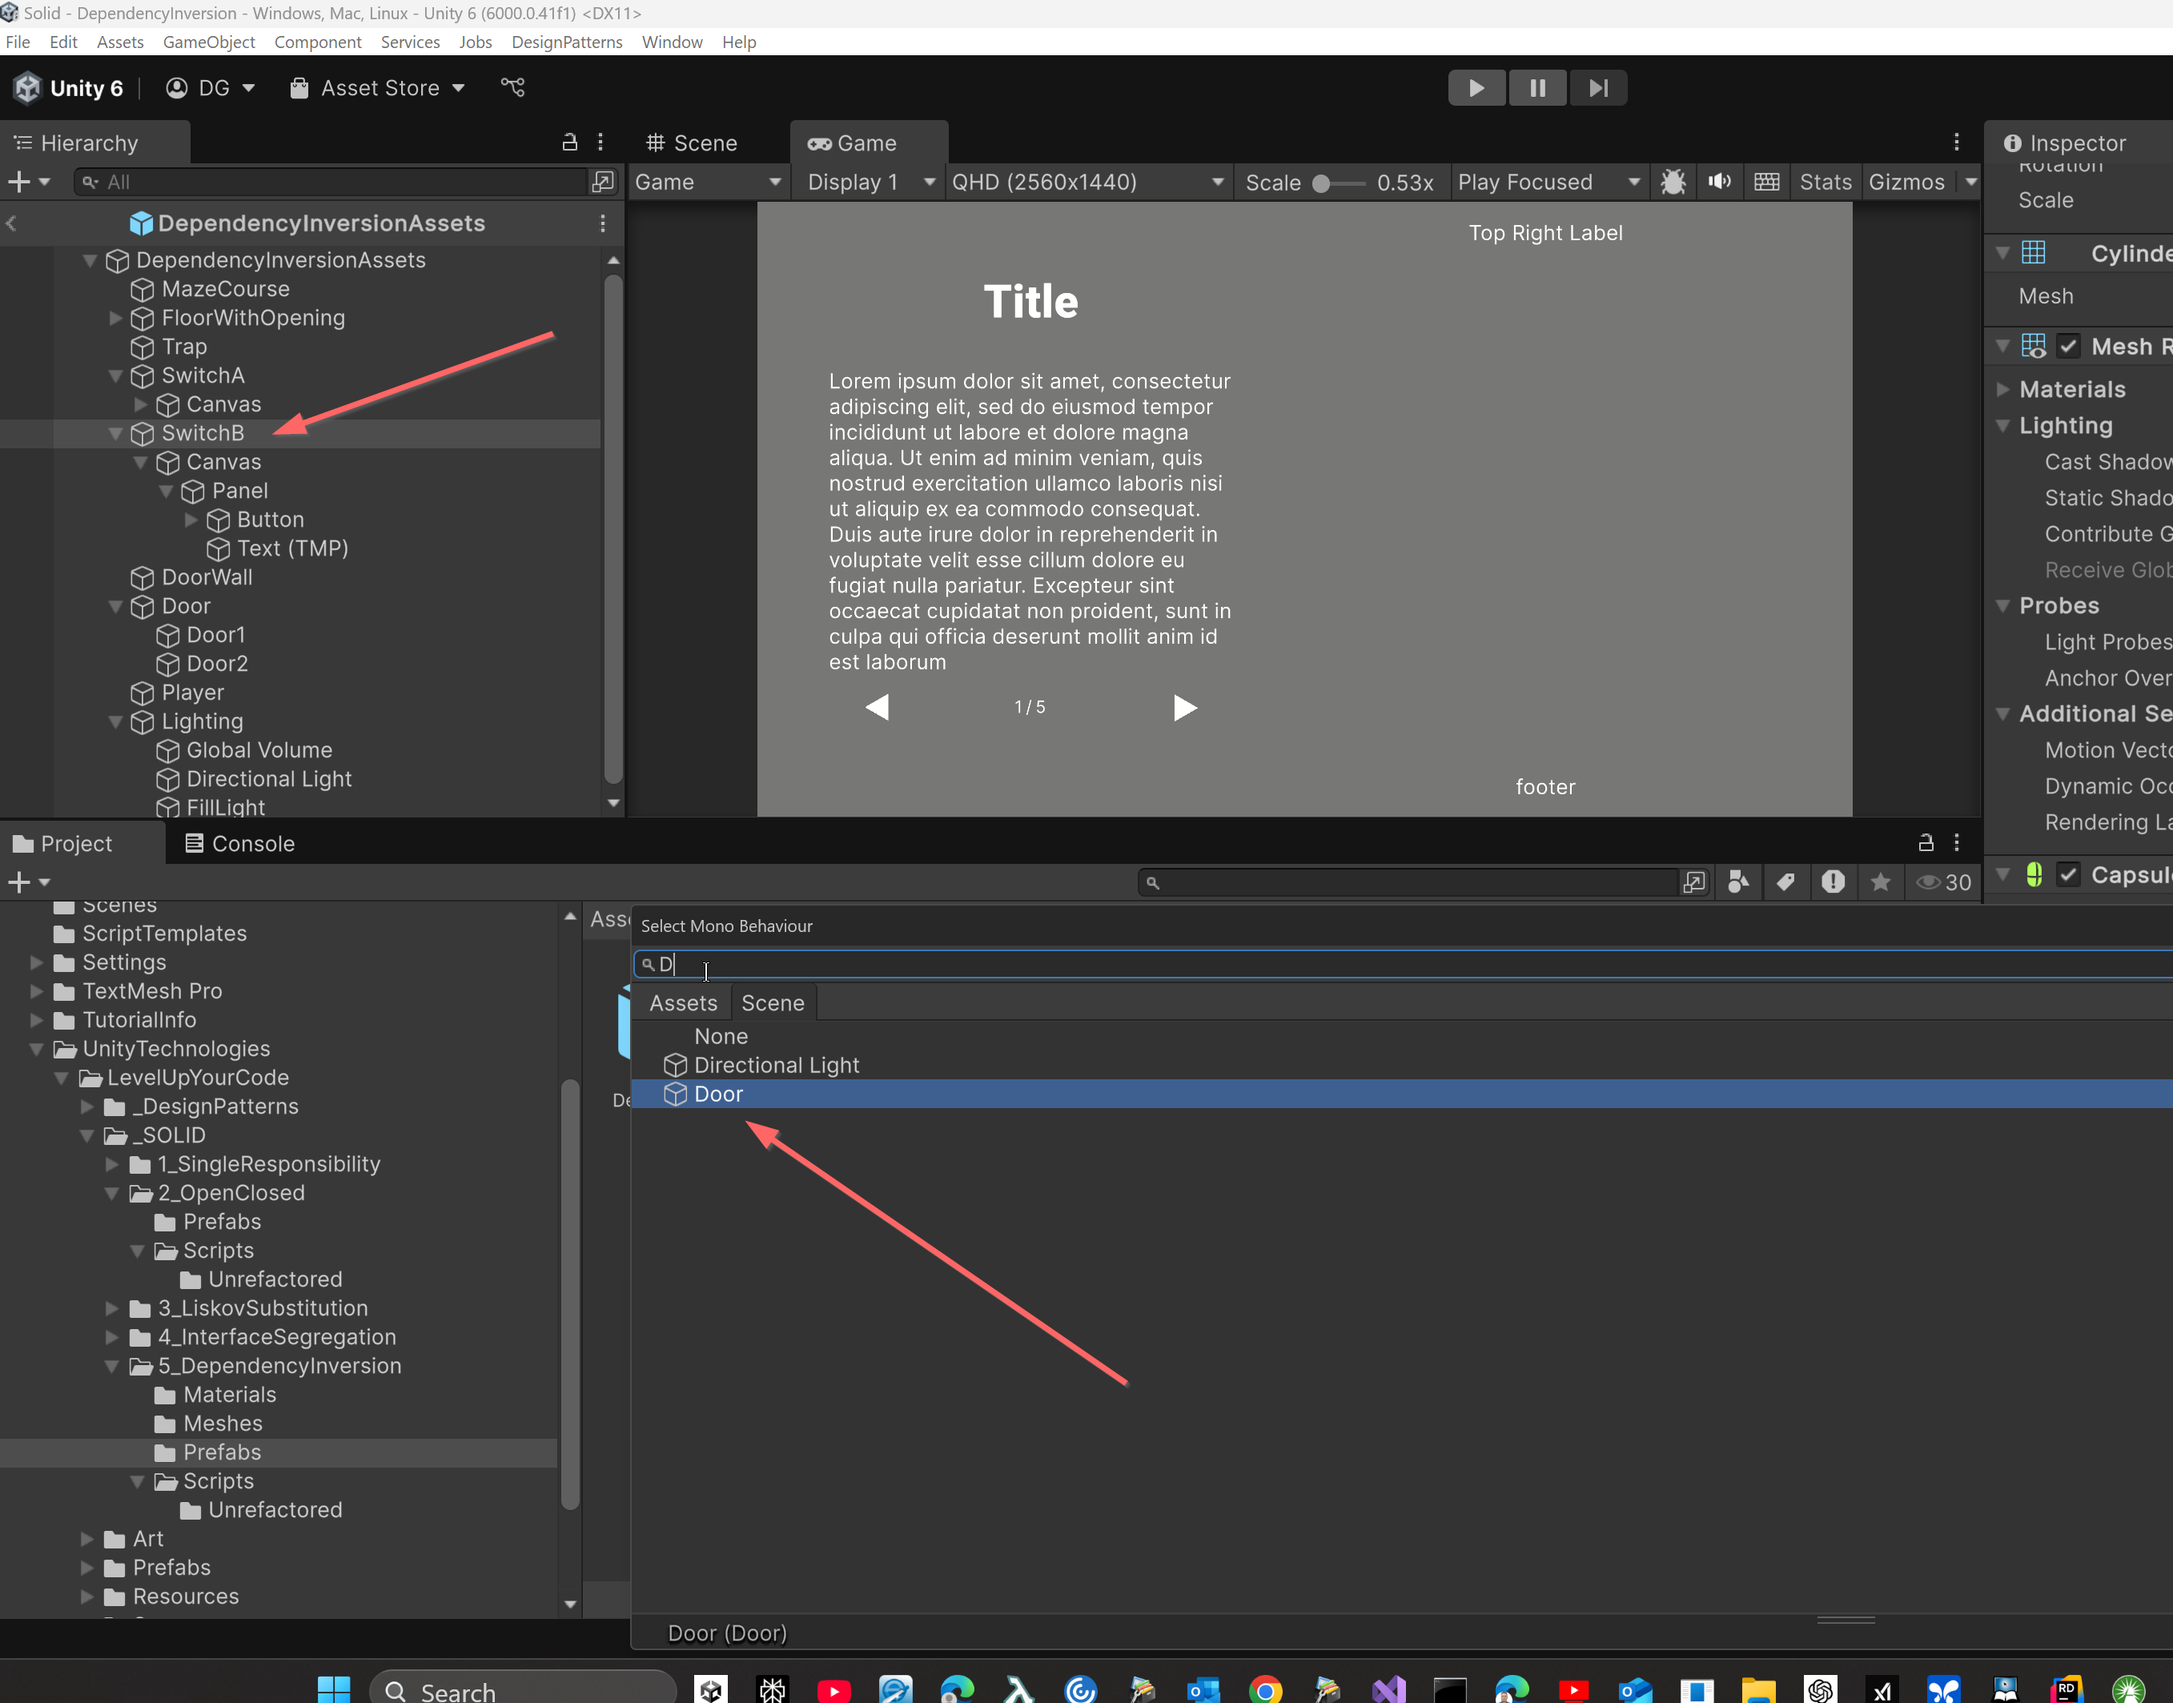Viewport: 2173px width, 1703px height.
Task: Open the Play Focused dropdown
Action: pos(1547,182)
